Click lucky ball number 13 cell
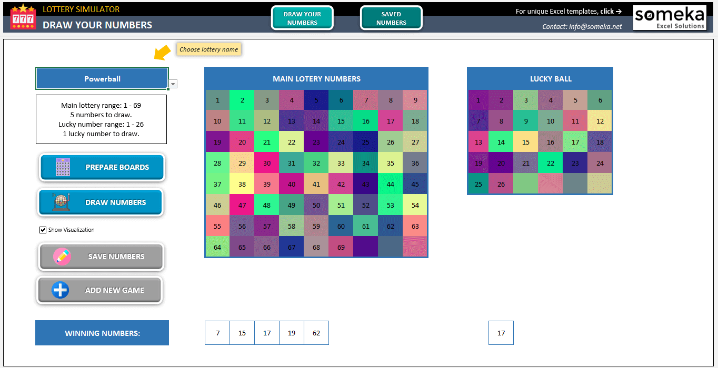Viewport: 718px width, 368px height. pyautogui.click(x=478, y=142)
